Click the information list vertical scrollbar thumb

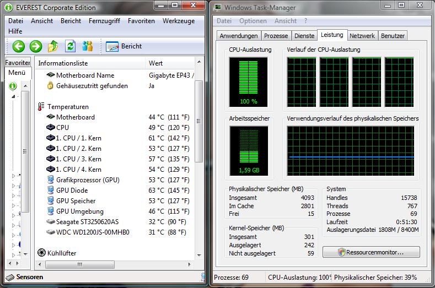coord(198,121)
